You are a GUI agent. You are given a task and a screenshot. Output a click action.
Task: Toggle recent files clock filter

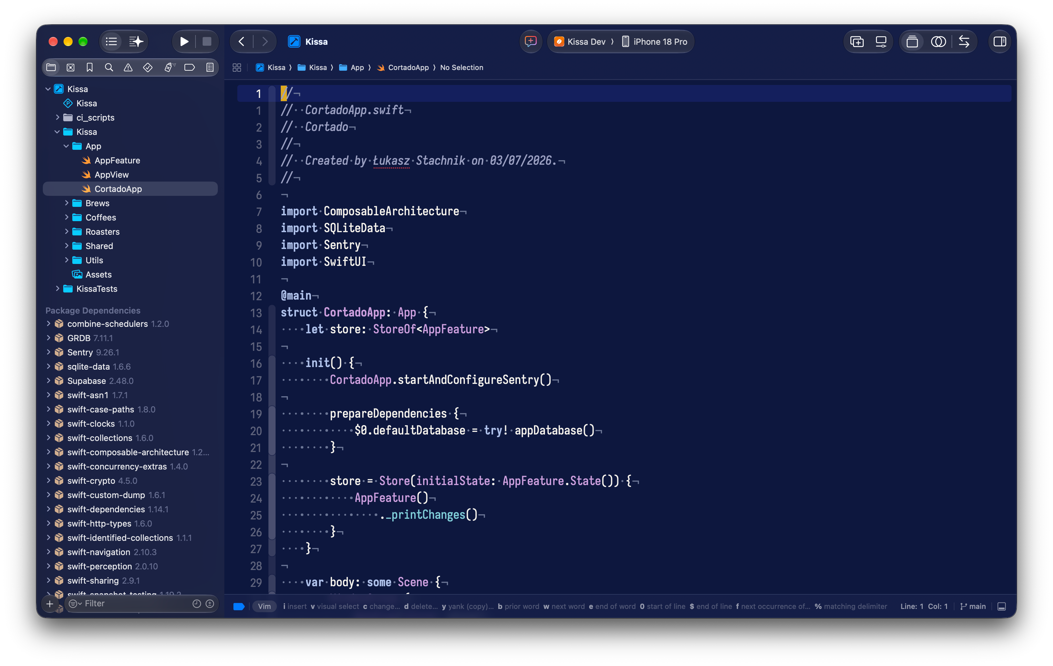[x=197, y=603]
